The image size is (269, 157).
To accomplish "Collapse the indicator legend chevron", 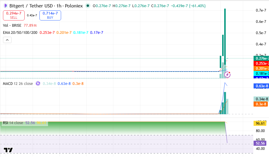I will coord(7,40).
